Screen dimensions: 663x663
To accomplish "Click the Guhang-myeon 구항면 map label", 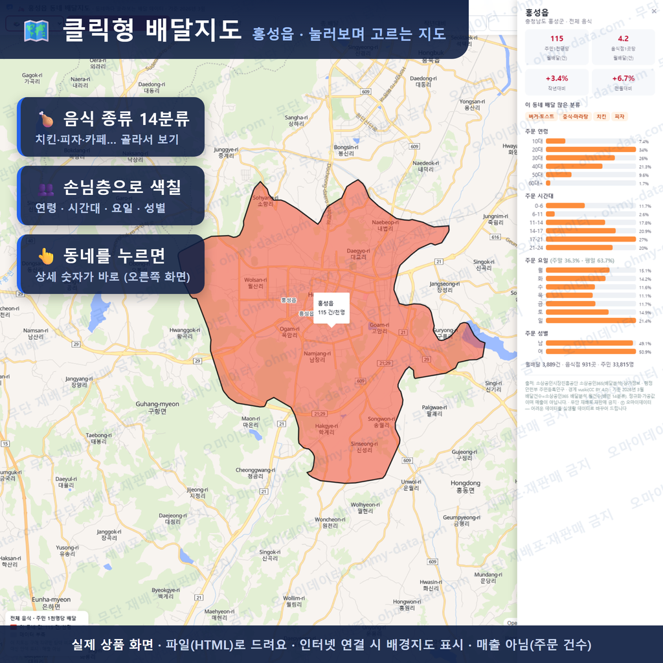I will 157,408.
